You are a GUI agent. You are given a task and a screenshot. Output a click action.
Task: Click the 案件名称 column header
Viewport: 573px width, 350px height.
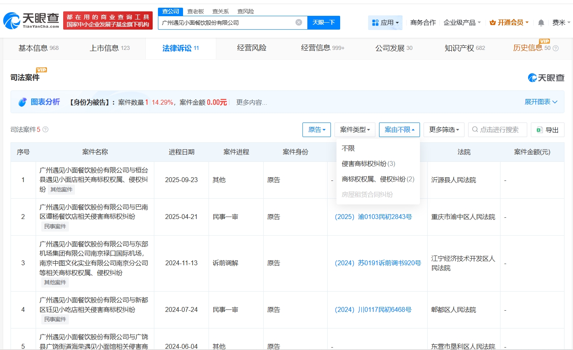point(95,152)
